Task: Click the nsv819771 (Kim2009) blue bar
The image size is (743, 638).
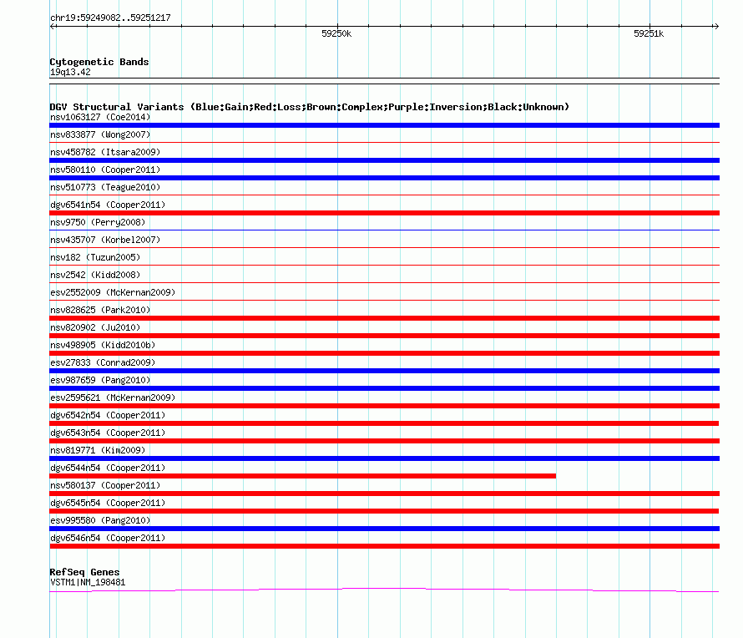Action: 384,458
